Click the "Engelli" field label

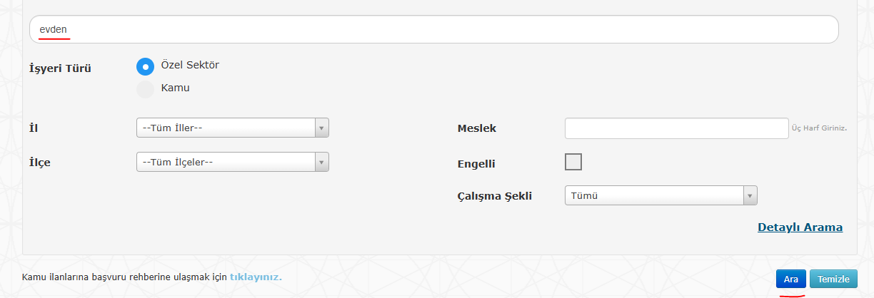[476, 164]
